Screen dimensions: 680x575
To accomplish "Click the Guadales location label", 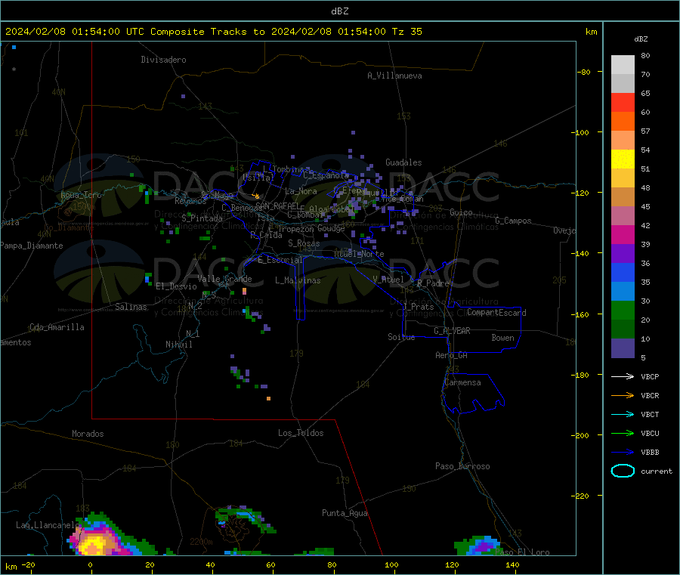I will (403, 162).
